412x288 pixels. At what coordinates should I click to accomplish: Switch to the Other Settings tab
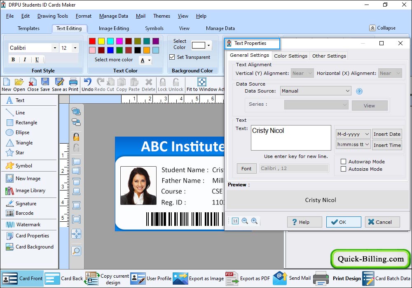pos(329,56)
